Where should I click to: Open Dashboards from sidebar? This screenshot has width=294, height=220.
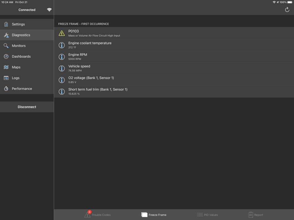27,56
